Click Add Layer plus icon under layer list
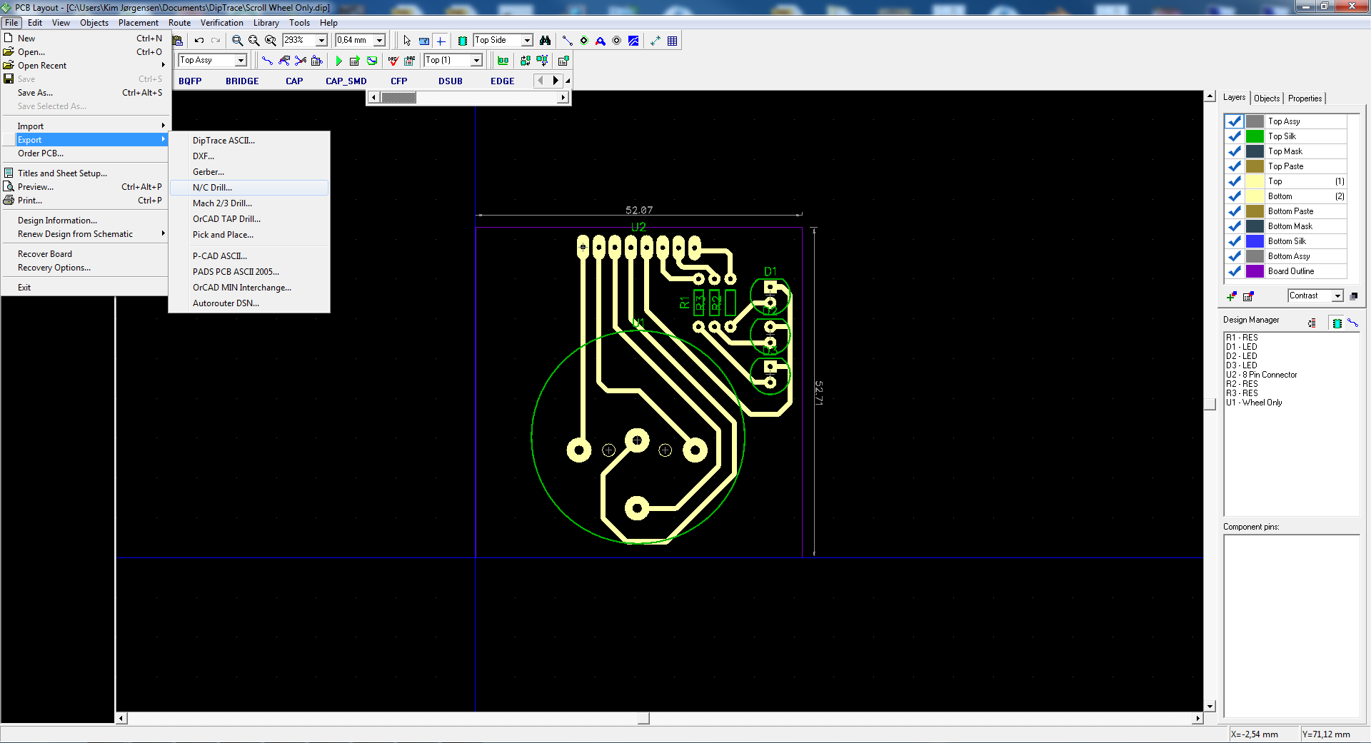Viewport: 1371px width, 743px height. (x=1232, y=296)
